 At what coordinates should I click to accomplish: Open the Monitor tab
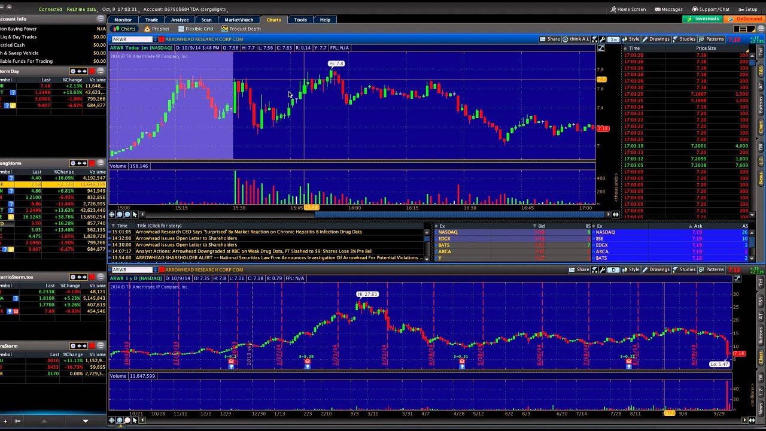point(123,20)
